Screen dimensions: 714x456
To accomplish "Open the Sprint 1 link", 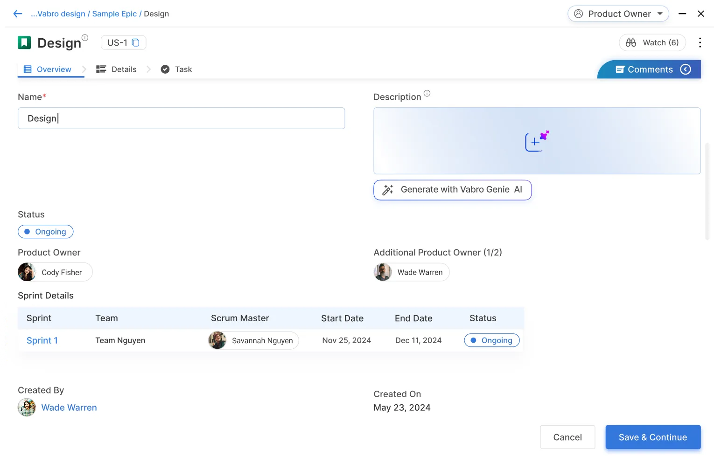I will click(x=42, y=340).
